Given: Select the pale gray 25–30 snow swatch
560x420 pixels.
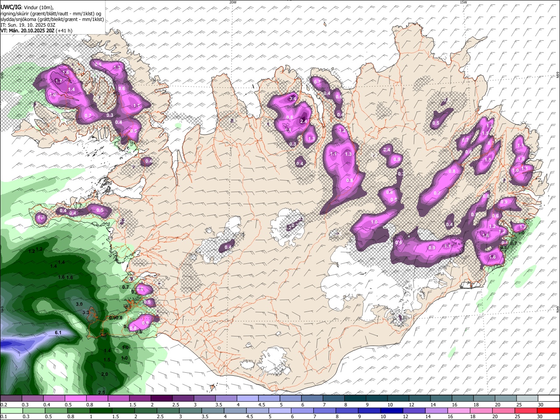Looking at the screenshot, I should tap(527, 399).
